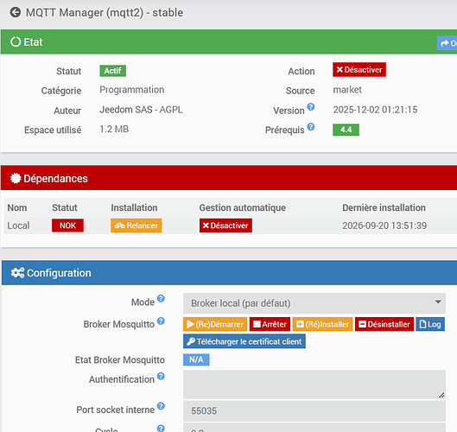
Task: Click partially visible blue share button in Etat header
Action: click(447, 43)
